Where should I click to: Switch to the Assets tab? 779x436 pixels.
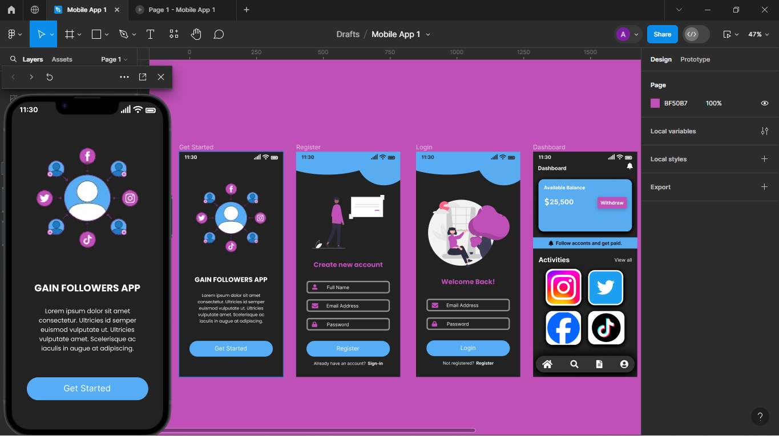click(62, 59)
